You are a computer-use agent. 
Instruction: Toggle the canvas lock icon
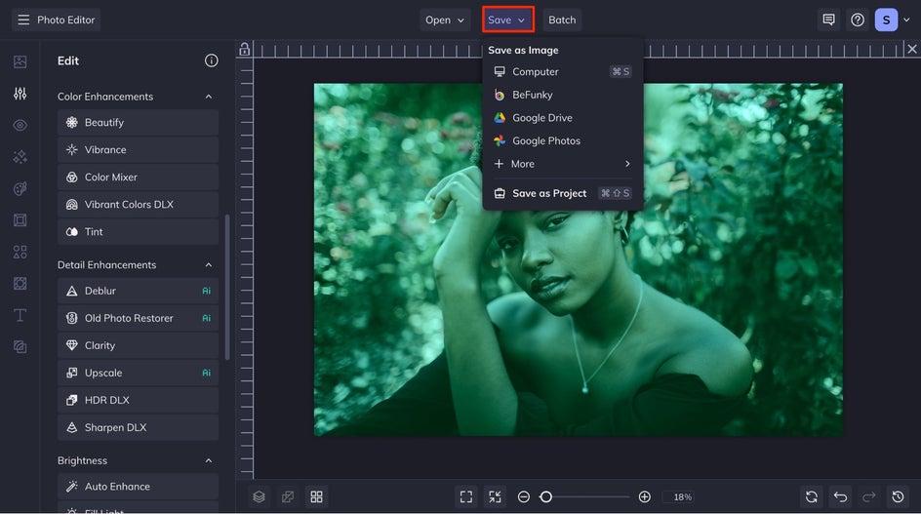[244, 49]
